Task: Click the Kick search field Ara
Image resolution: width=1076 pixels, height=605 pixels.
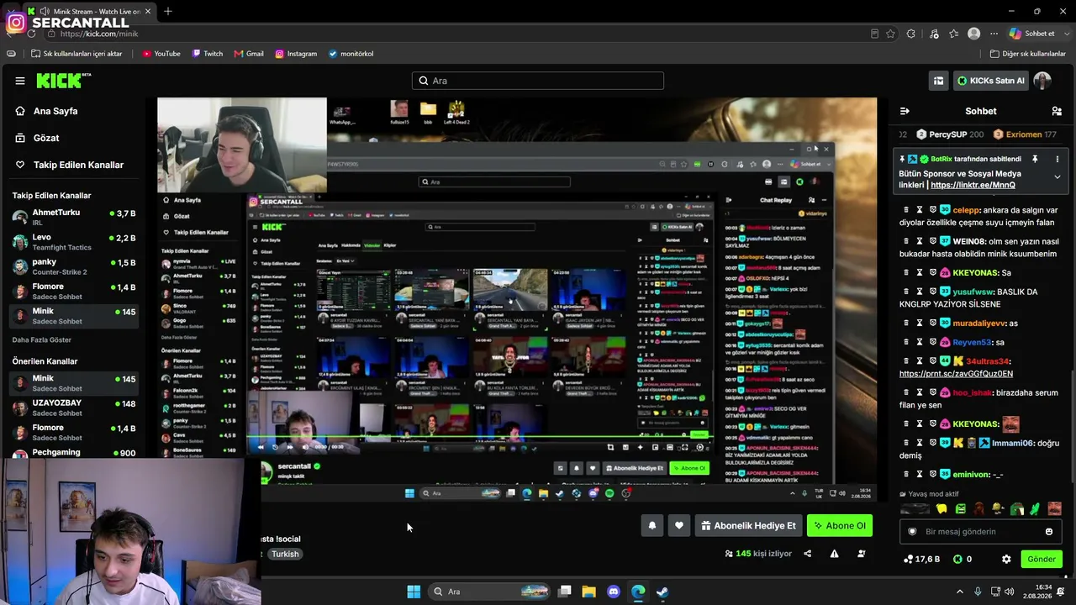Action: [x=538, y=81]
